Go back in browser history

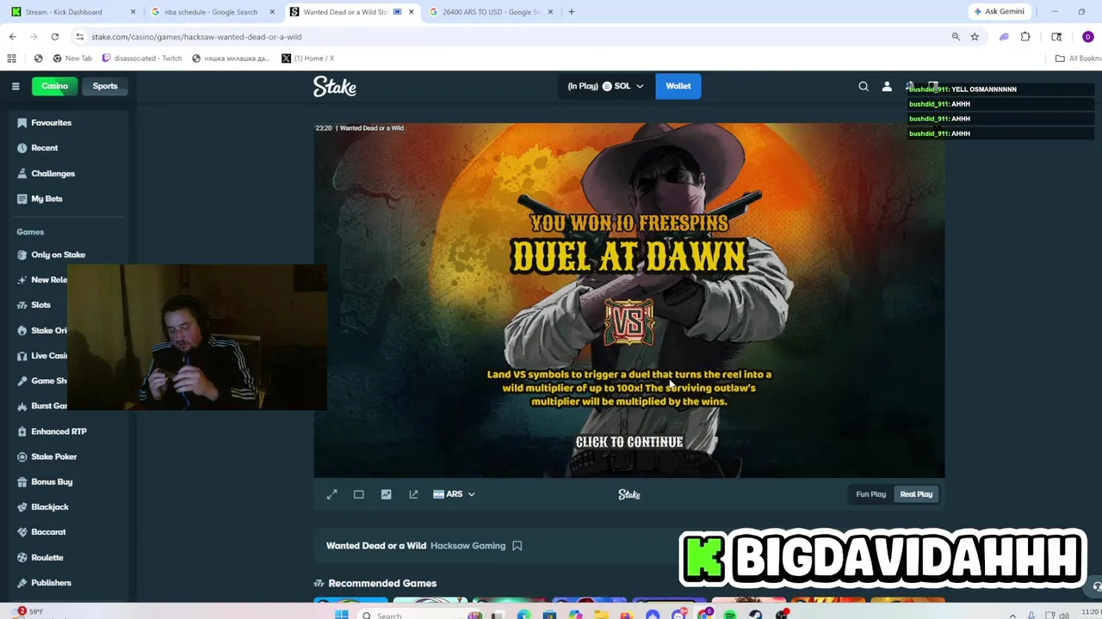pos(13,37)
